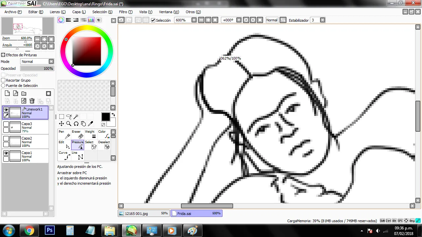422x237 pixels.
Task: Click the black foreground color swatch
Action: click(105, 117)
